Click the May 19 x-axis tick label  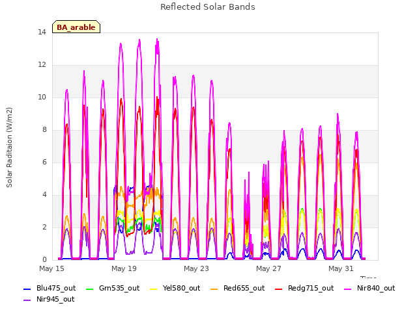[x=124, y=268]
